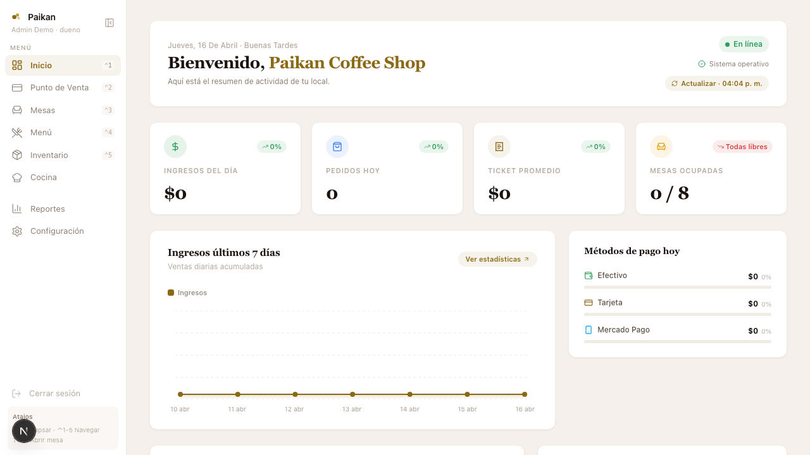Click the chart point for 10 abr
The image size is (810, 455).
180,394
